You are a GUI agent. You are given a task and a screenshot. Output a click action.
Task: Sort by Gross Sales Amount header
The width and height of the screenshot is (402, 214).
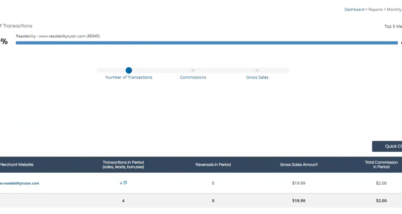(x=298, y=164)
